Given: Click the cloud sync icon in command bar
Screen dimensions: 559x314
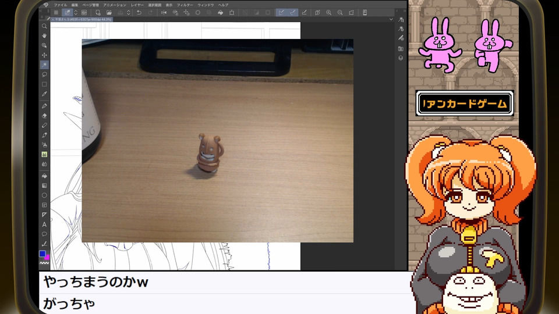Looking at the screenshot, I should click(84, 12).
